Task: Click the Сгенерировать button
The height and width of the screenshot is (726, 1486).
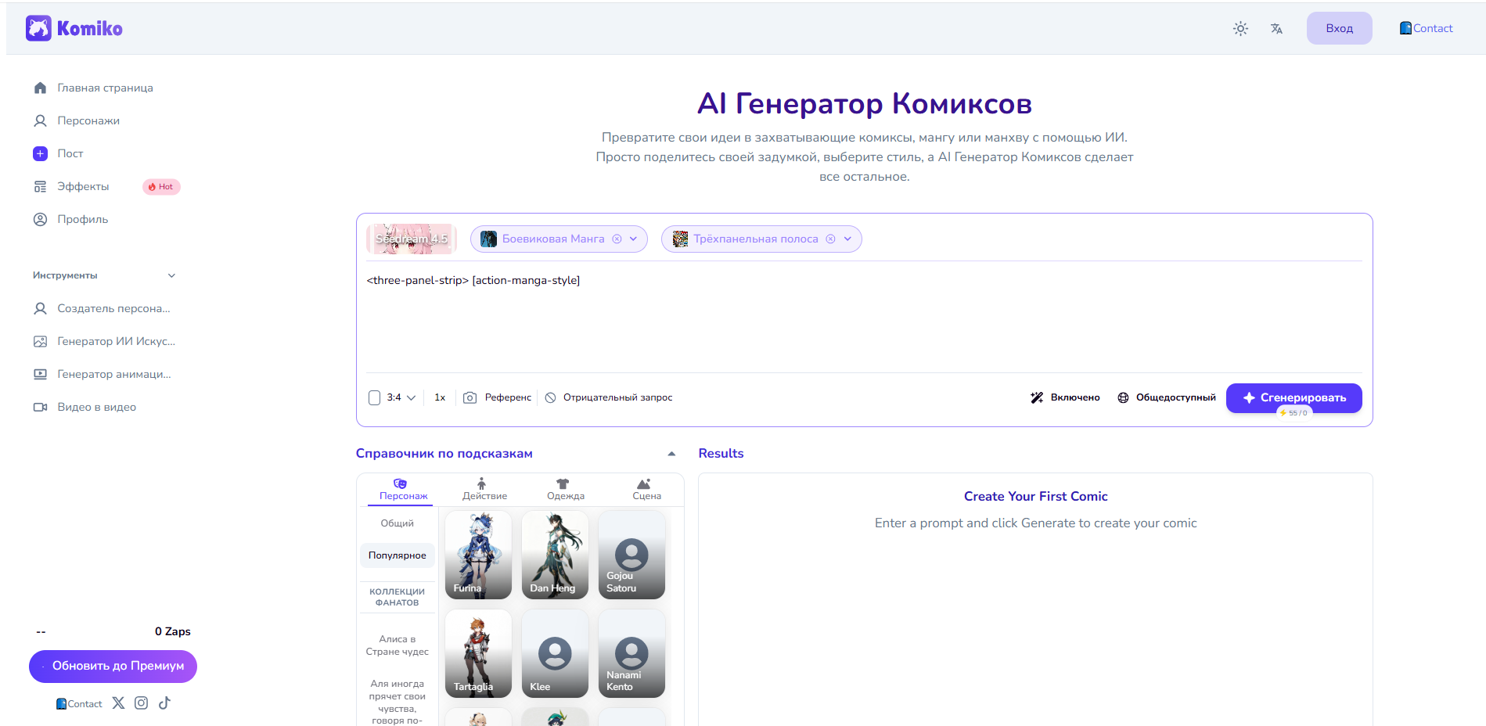Action: pos(1294,397)
